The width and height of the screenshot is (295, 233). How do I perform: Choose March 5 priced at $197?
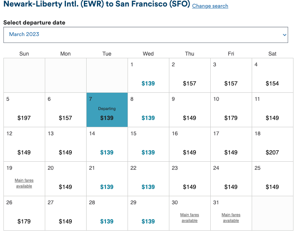[24, 110]
